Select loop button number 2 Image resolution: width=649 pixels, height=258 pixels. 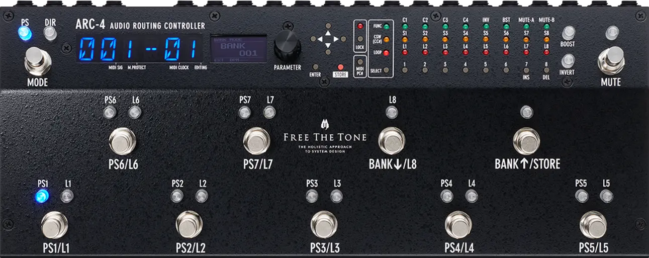(425, 70)
